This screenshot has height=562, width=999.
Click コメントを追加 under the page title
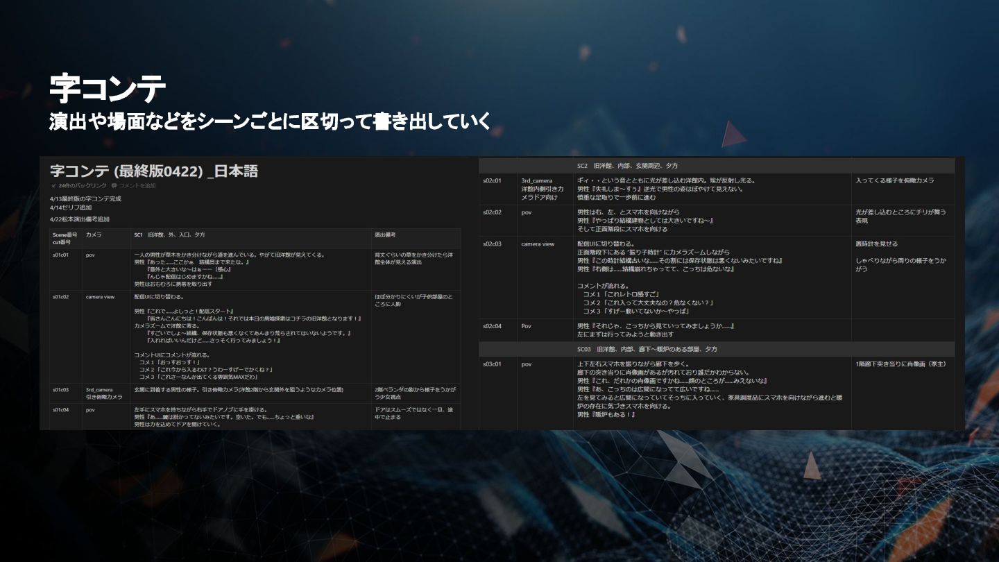137,185
